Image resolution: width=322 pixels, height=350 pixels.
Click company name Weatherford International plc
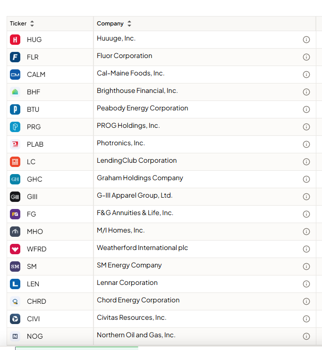pos(142,248)
